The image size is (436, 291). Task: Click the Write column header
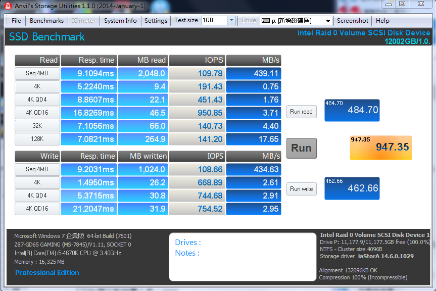37,156
